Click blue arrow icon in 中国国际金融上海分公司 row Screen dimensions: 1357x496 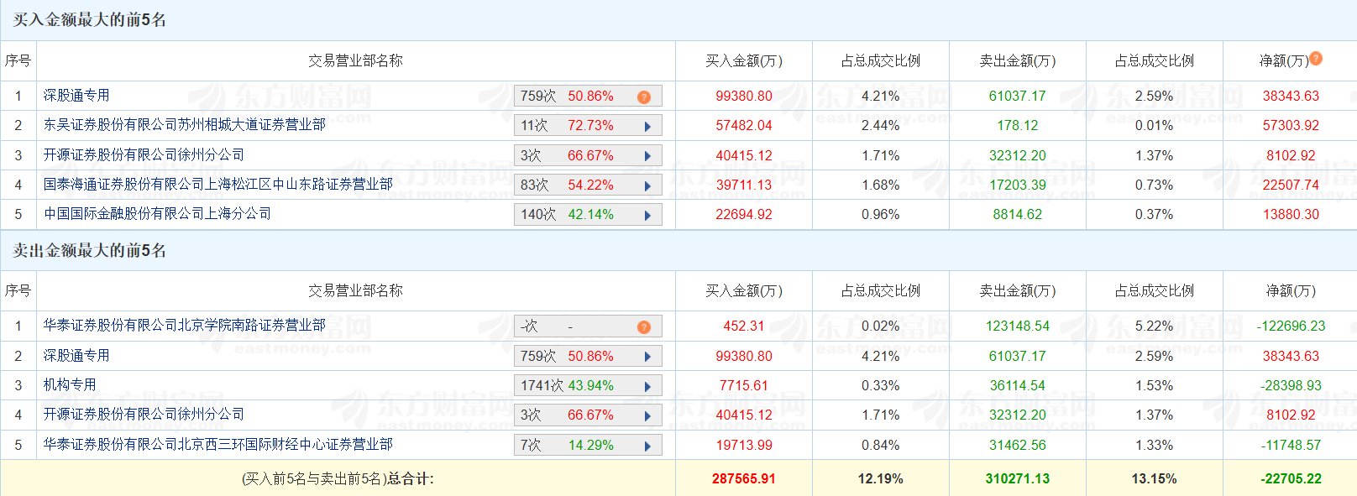pos(647,215)
